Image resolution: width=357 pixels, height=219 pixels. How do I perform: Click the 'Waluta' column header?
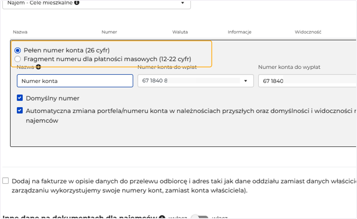[180, 32]
